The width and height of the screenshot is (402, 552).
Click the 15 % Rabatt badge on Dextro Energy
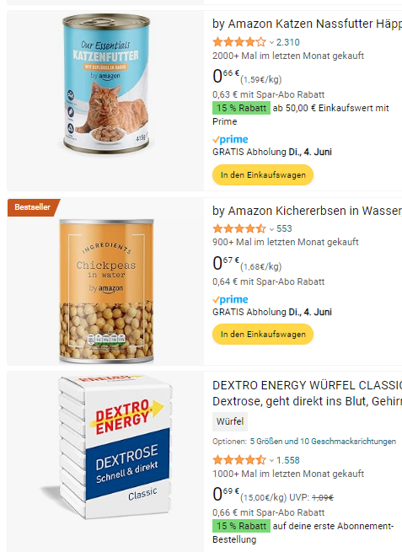241,526
